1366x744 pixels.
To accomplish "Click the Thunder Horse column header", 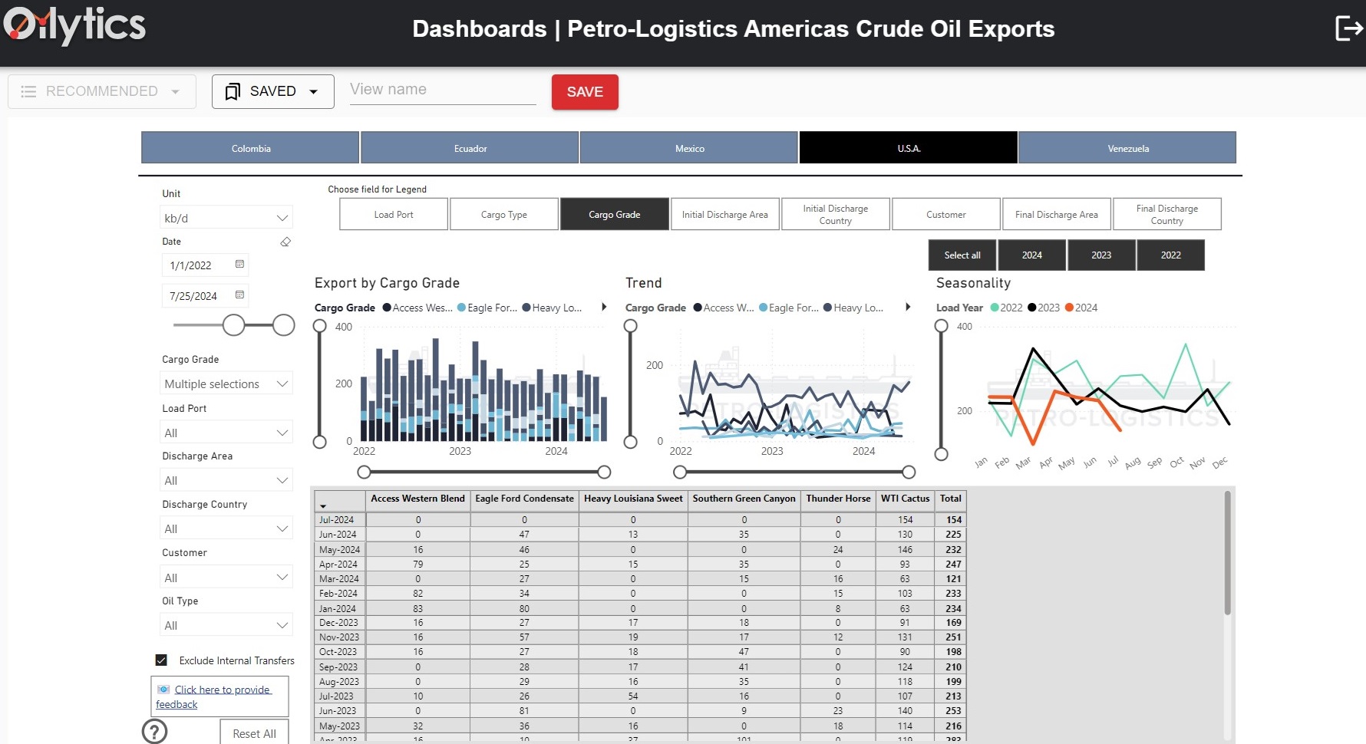I will point(838,499).
